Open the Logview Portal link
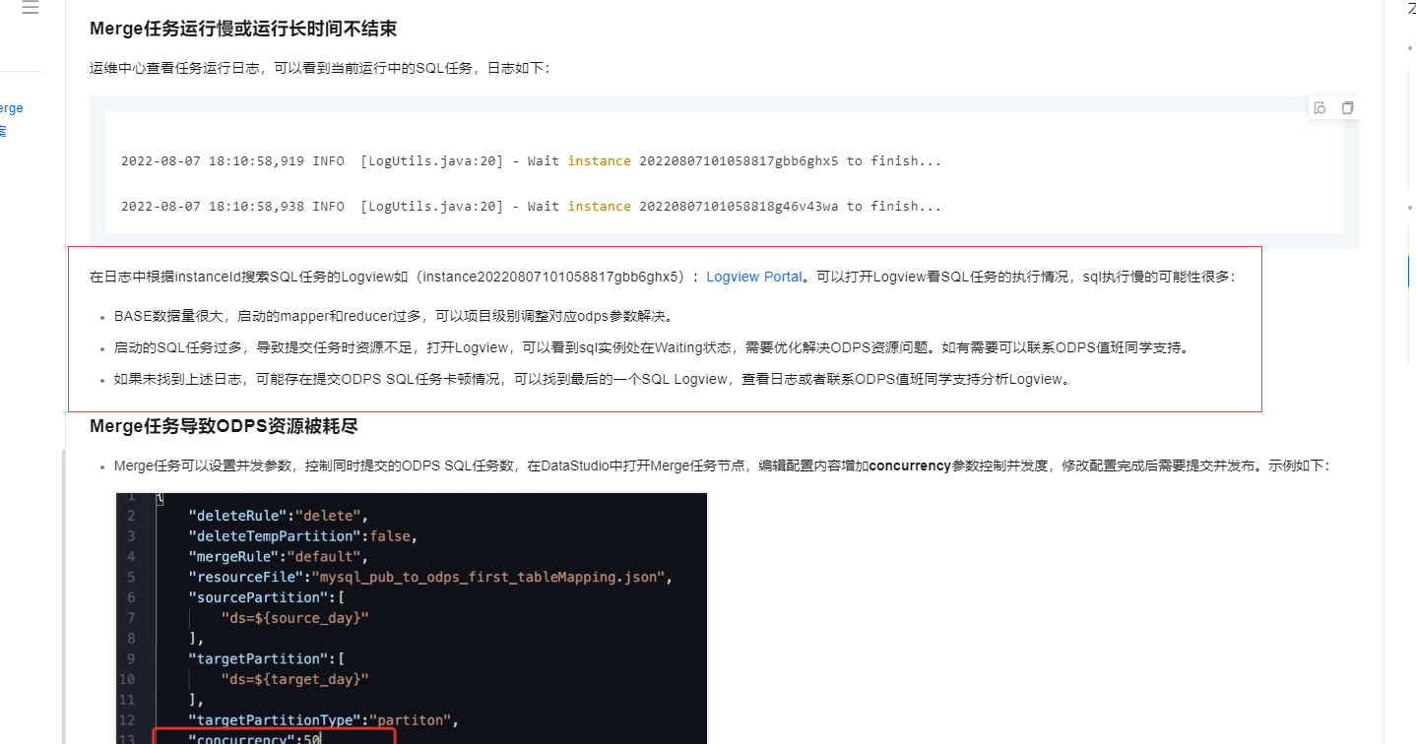This screenshot has width=1416, height=744. pyautogui.click(x=754, y=277)
